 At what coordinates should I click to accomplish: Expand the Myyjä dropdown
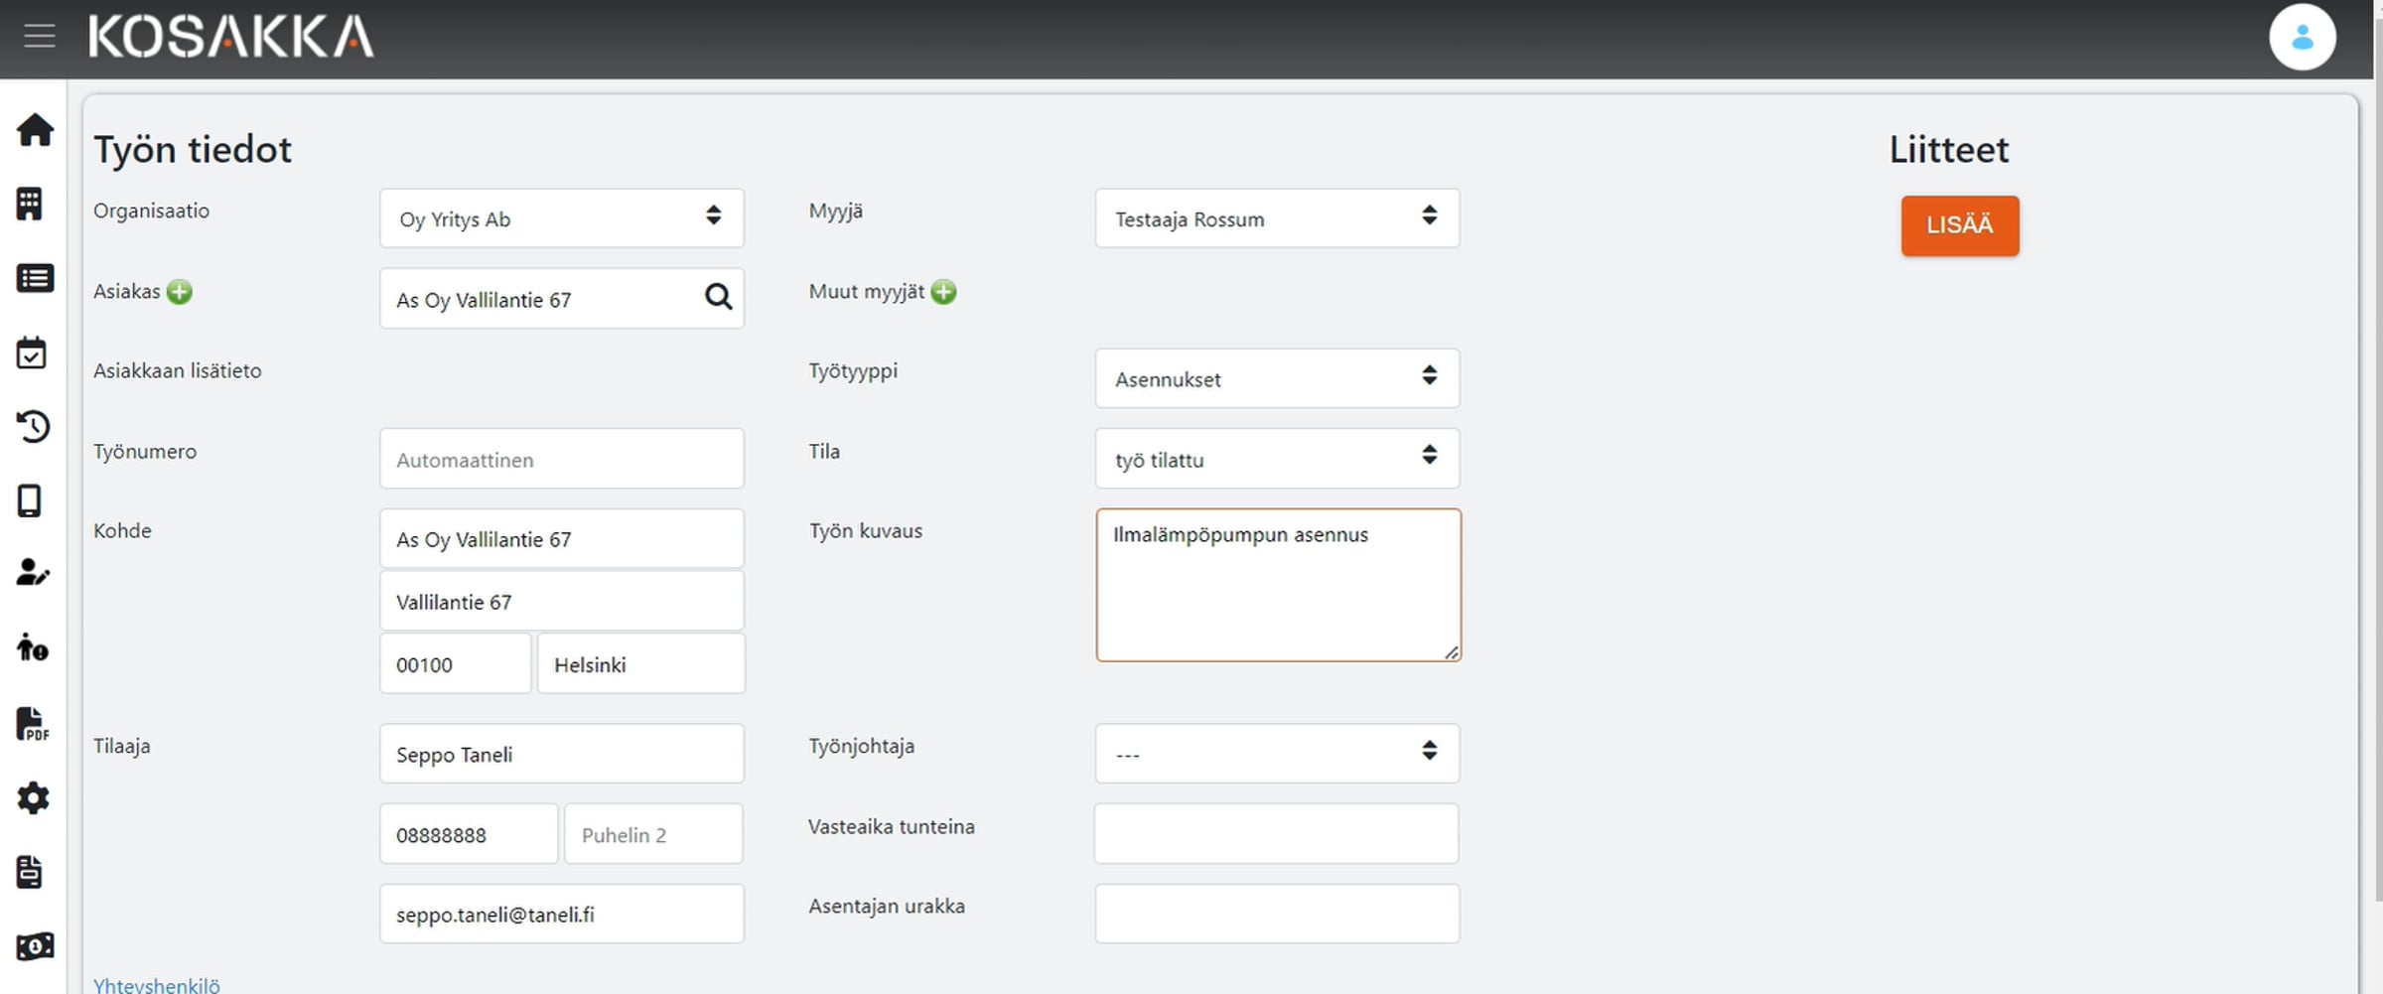tap(1276, 218)
